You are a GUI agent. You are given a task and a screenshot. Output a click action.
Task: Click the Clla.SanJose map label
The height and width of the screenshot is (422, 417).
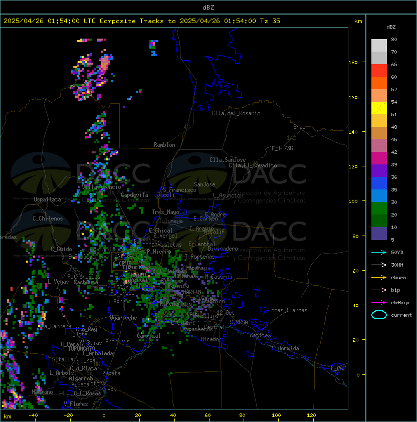point(228,160)
